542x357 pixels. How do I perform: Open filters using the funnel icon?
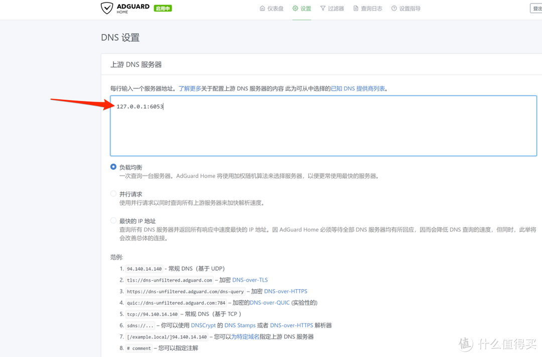[324, 8]
